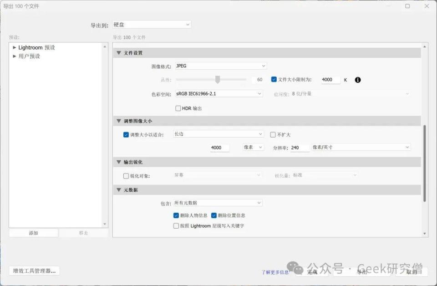Click settings panel scrollbar up arrow

424,47
